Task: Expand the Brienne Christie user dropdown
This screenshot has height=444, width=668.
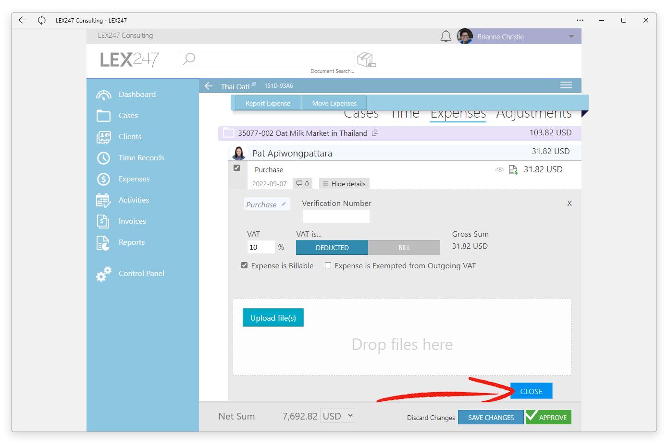Action: point(571,36)
